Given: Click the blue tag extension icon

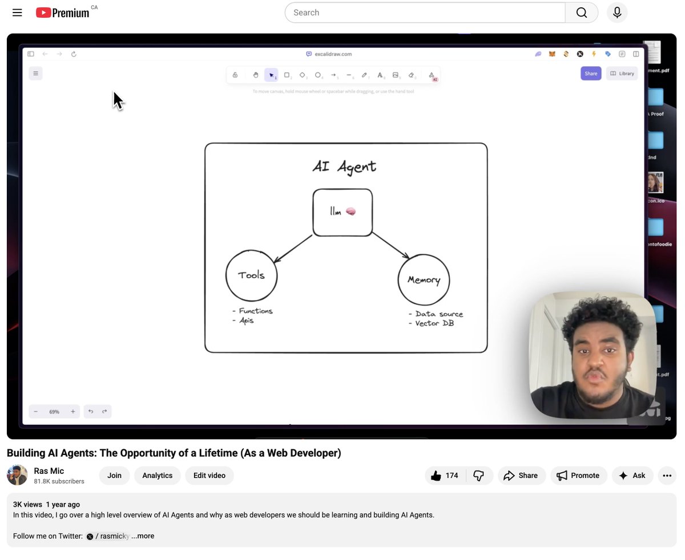Looking at the screenshot, I should [608, 54].
